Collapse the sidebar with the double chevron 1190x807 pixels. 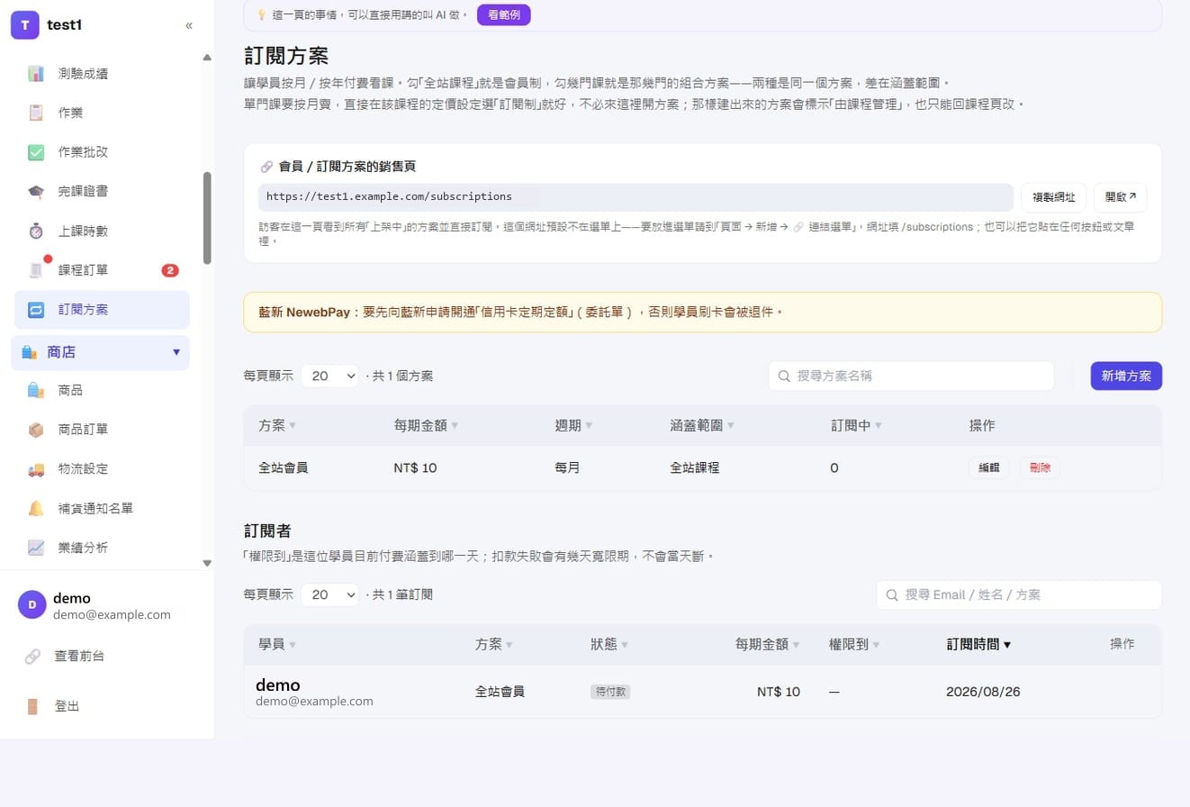tap(189, 25)
